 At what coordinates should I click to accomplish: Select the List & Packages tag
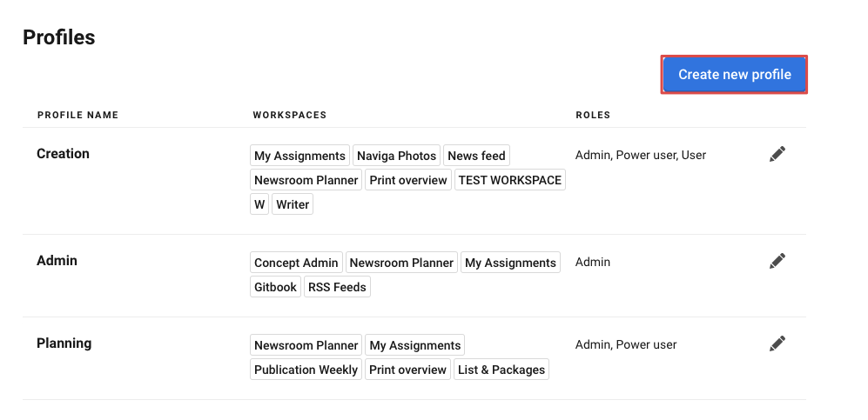tap(501, 370)
